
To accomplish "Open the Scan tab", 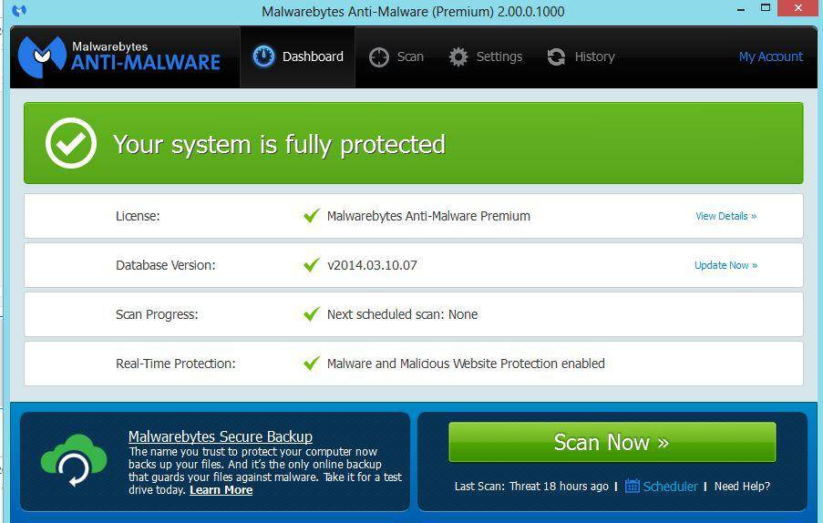I will coord(396,56).
